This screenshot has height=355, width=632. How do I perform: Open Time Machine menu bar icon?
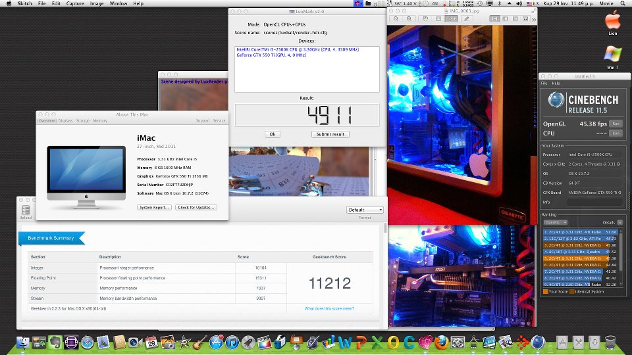[x=480, y=3]
